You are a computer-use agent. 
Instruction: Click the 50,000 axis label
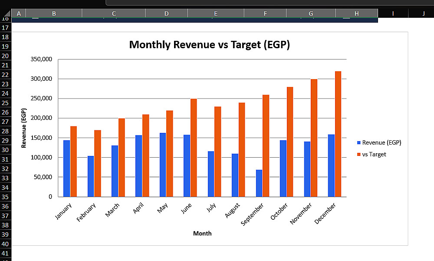[43, 177]
